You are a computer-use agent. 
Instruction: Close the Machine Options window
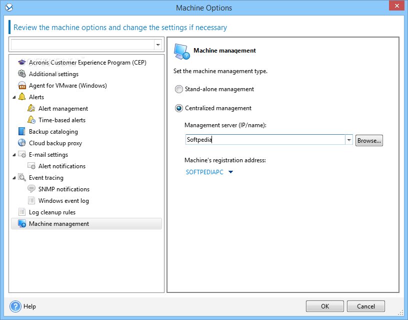pos(397,6)
